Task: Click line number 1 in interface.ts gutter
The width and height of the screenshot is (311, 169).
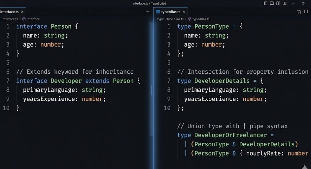Action: (x=8, y=26)
